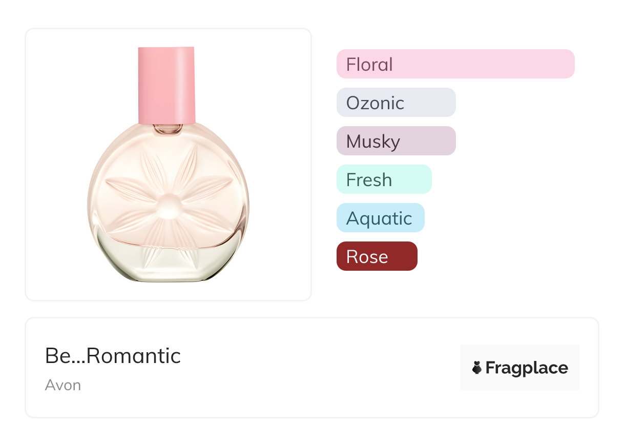The width and height of the screenshot is (624, 443).
Task: Click the bottle neck below the cap
Action: (168, 129)
